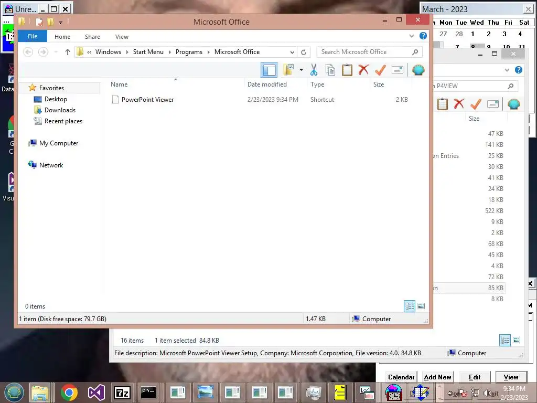Image resolution: width=537 pixels, height=403 pixels.
Task: Go forward with the Forward arrow
Action: point(43,52)
